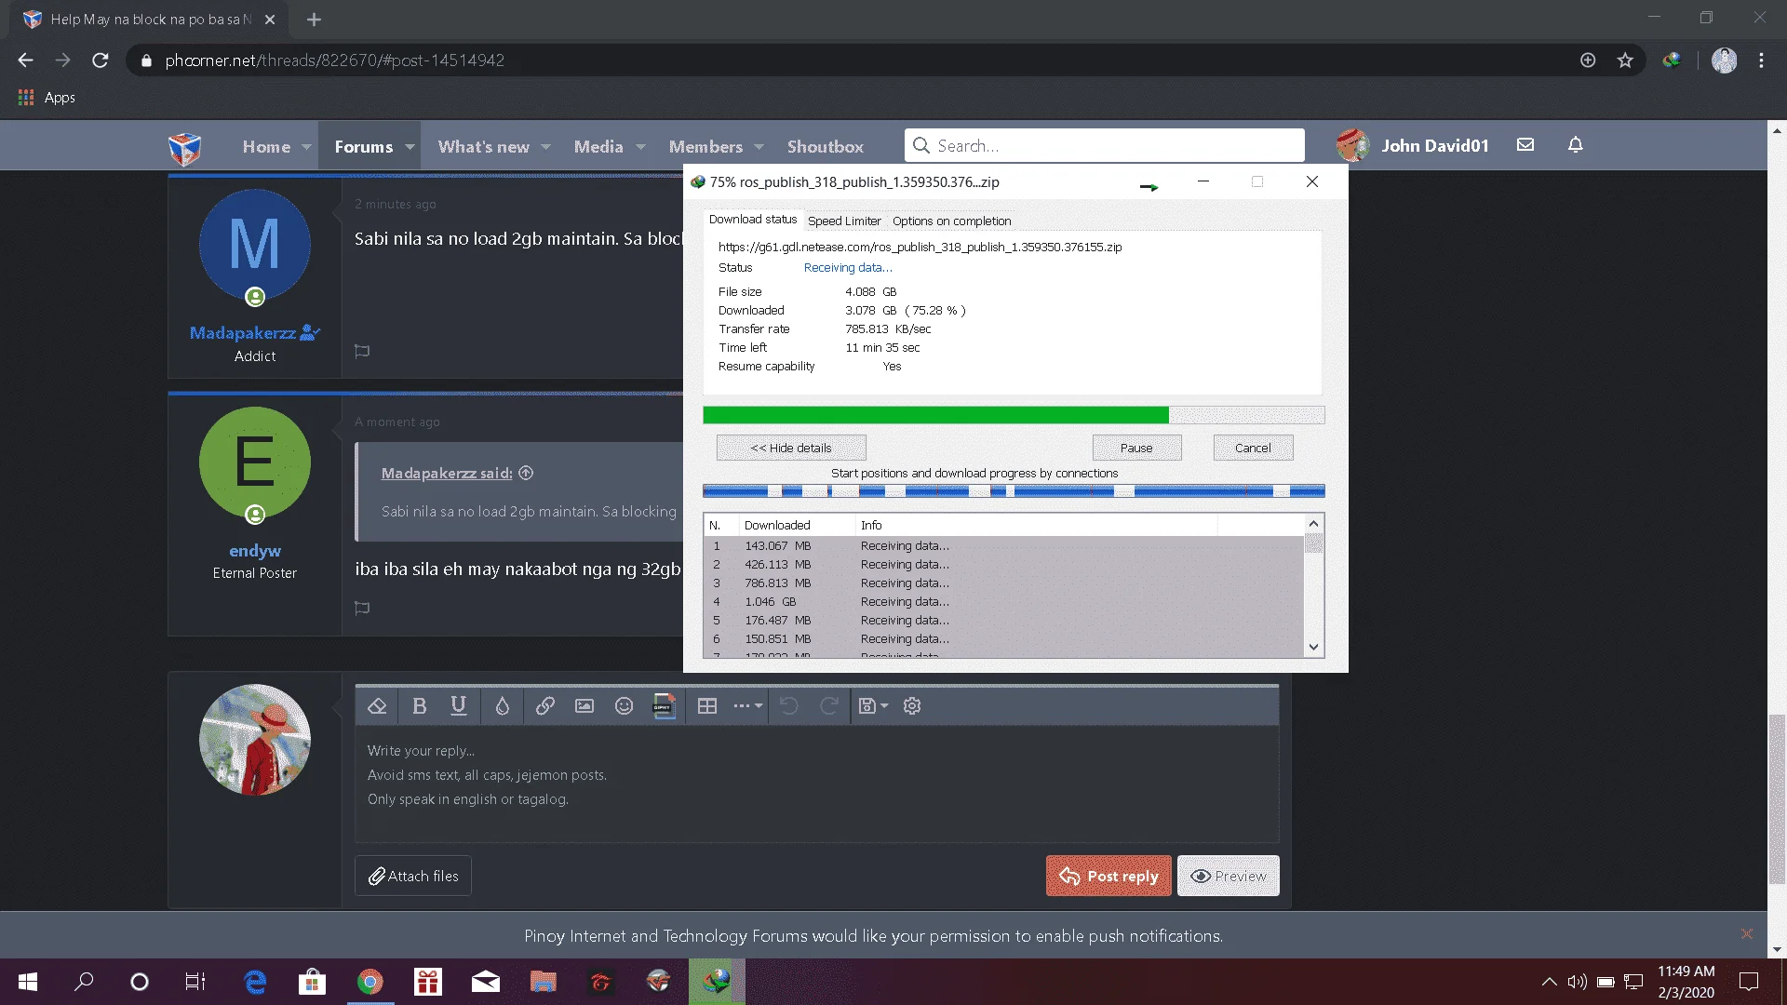Reload the page in Chrome

pyautogui.click(x=101, y=60)
